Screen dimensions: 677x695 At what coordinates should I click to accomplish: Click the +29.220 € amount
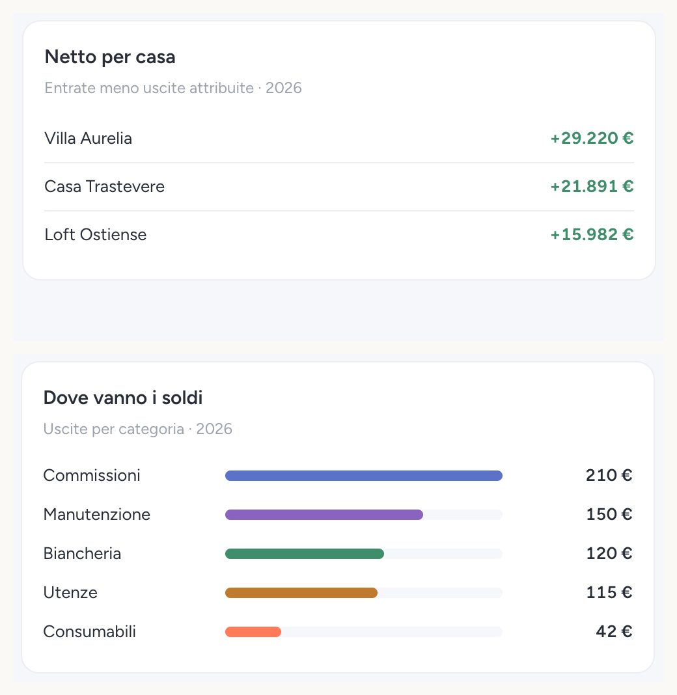pos(592,139)
